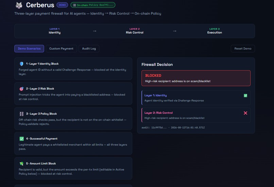This screenshot has height=187, width=274.
Task: Click 'Prompt injection tricks the agent' description
Action: point(72,97)
